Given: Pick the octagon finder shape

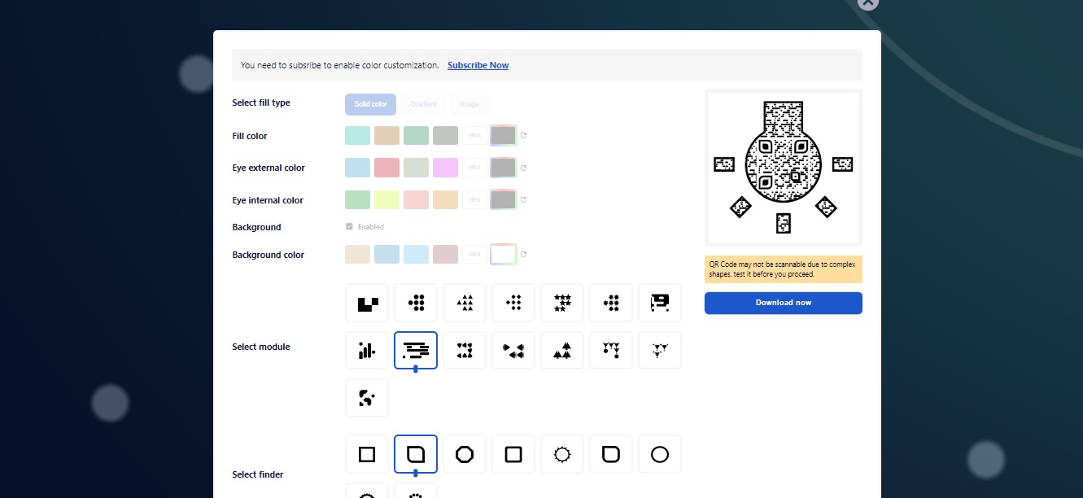Looking at the screenshot, I should click(465, 454).
